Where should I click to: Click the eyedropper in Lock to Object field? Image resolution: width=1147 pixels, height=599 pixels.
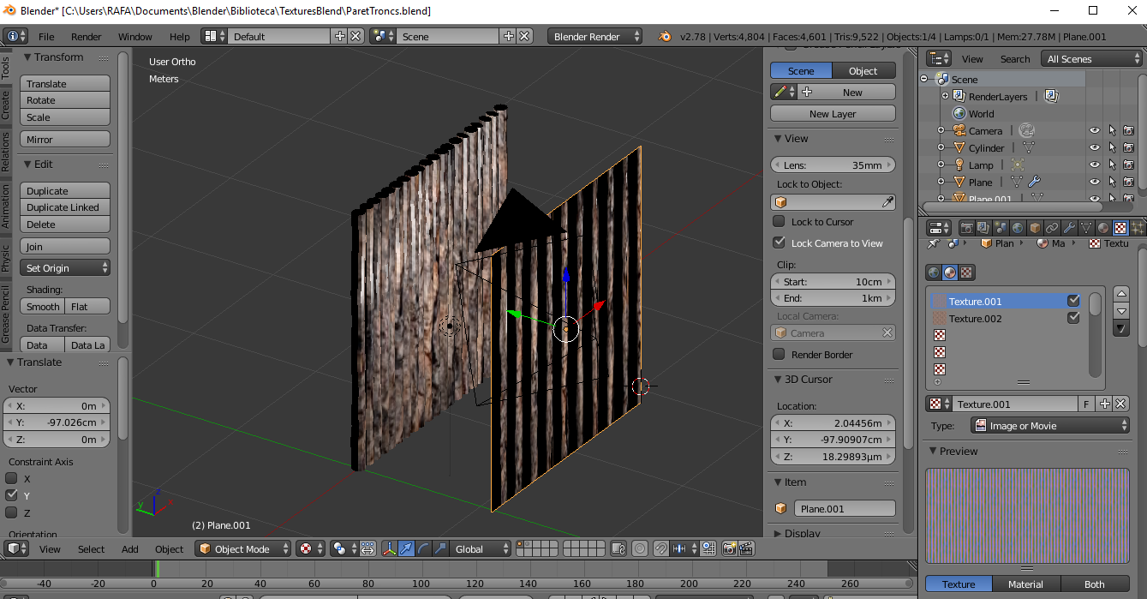click(888, 202)
